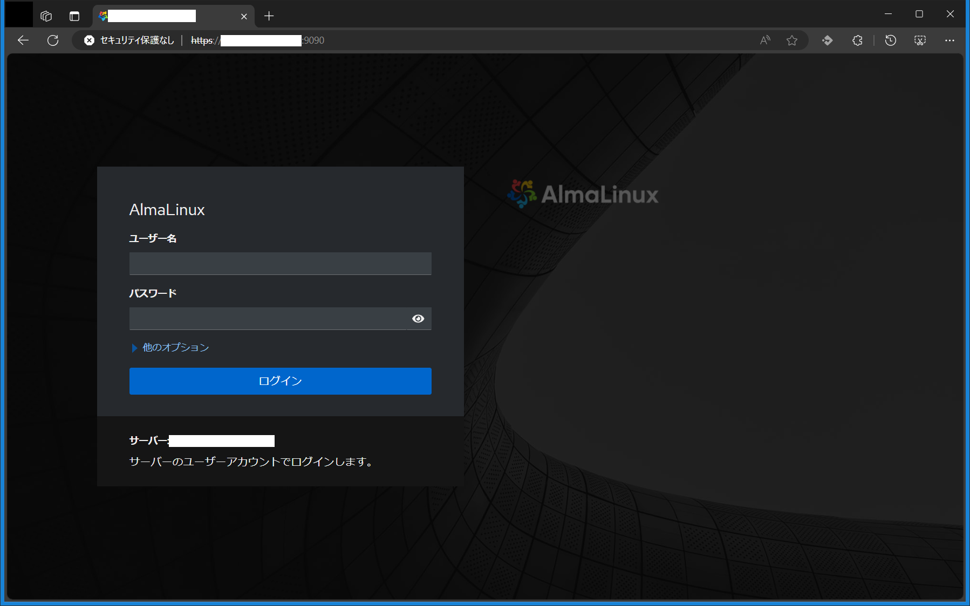
Task: Click the Read aloud icon in the toolbar
Action: (765, 40)
